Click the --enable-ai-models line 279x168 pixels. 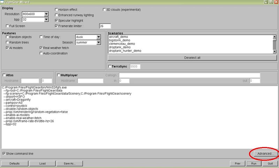coord(16,115)
